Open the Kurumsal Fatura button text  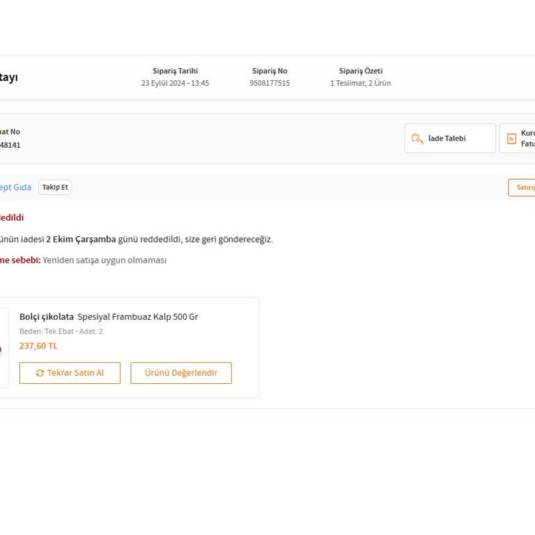coord(528,139)
